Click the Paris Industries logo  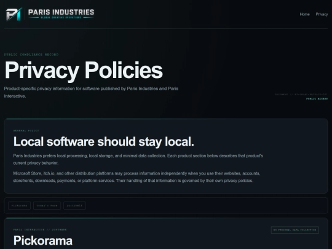(50, 14)
